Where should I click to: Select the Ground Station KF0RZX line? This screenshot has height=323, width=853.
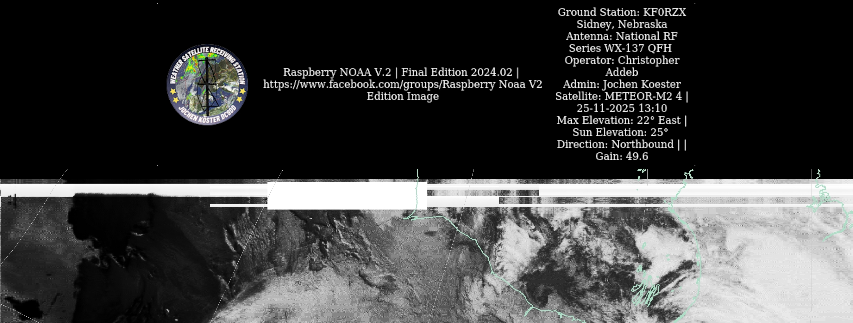pos(622,12)
